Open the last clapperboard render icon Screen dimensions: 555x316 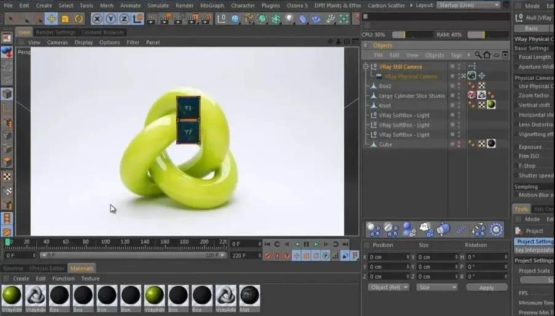[x=206, y=19]
